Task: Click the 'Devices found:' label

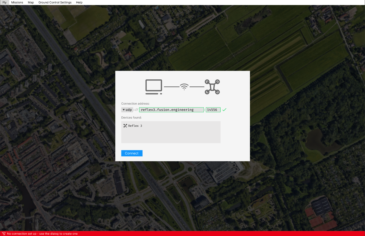Action: [131, 118]
